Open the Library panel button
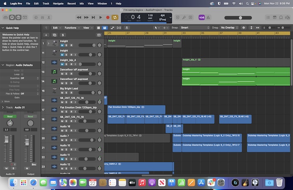This screenshot has height=190, width=293. point(6,17)
